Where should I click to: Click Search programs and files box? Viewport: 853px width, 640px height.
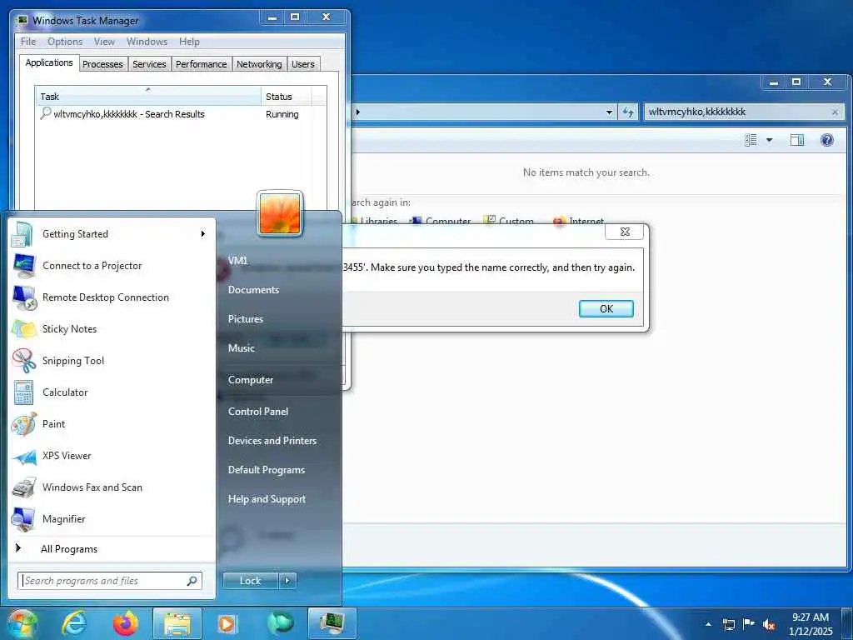(x=110, y=581)
